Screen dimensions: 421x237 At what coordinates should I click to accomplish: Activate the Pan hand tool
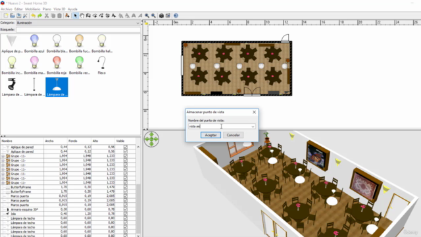[x=82, y=16]
